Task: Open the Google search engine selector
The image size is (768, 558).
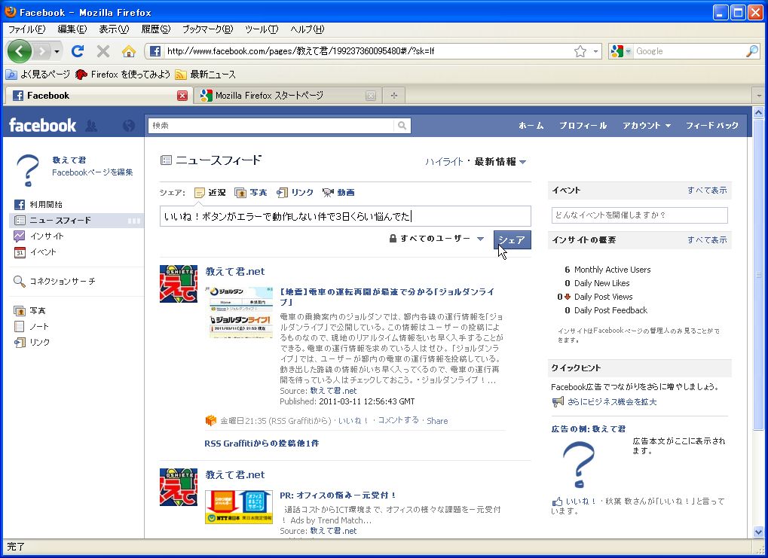Action: pos(621,51)
